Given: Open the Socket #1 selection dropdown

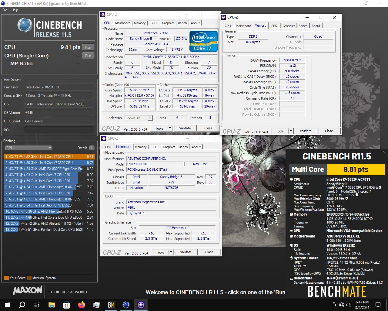Looking at the screenshot, I should 139,118.
